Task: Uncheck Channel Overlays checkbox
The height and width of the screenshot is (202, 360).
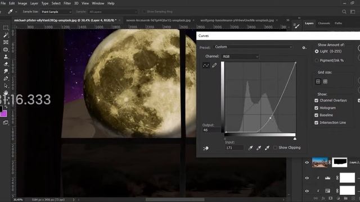Action: (316, 100)
